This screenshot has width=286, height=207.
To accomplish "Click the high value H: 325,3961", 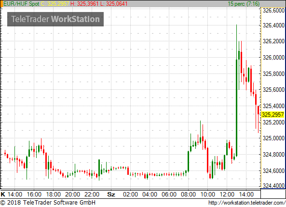I will click(84, 4).
